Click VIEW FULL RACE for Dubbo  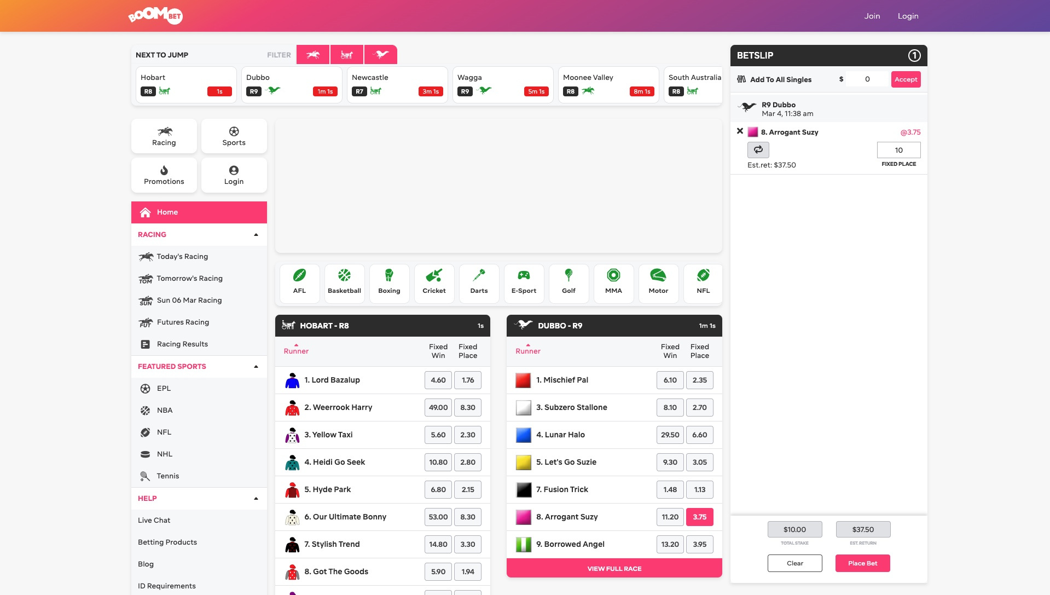[x=614, y=568]
